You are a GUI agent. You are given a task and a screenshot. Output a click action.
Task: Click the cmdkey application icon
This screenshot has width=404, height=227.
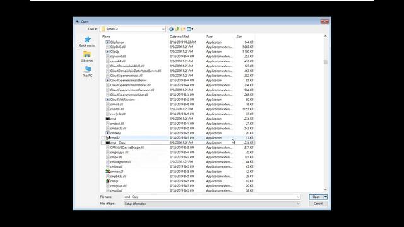(108, 133)
